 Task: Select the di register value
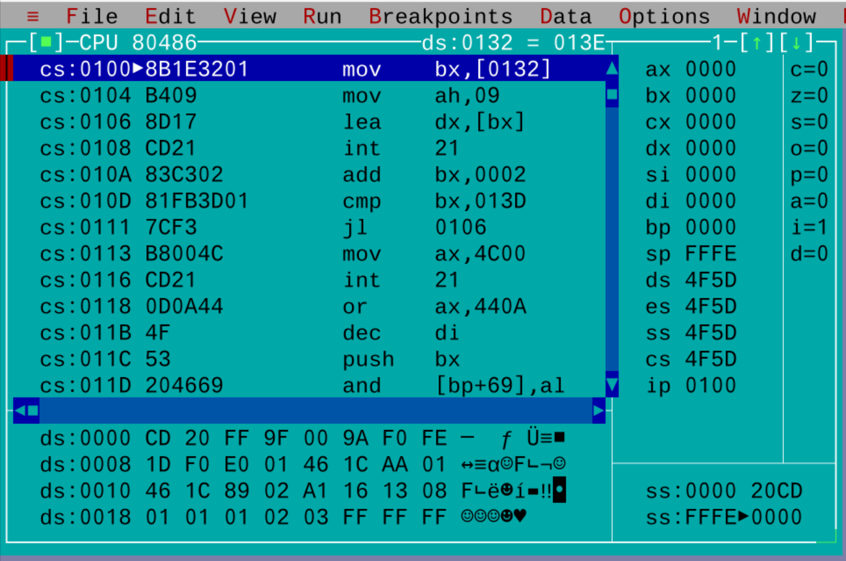coord(711,200)
